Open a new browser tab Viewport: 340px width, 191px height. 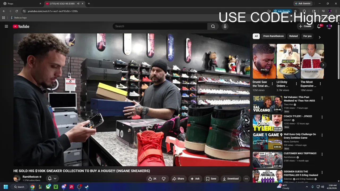tap(89, 3)
